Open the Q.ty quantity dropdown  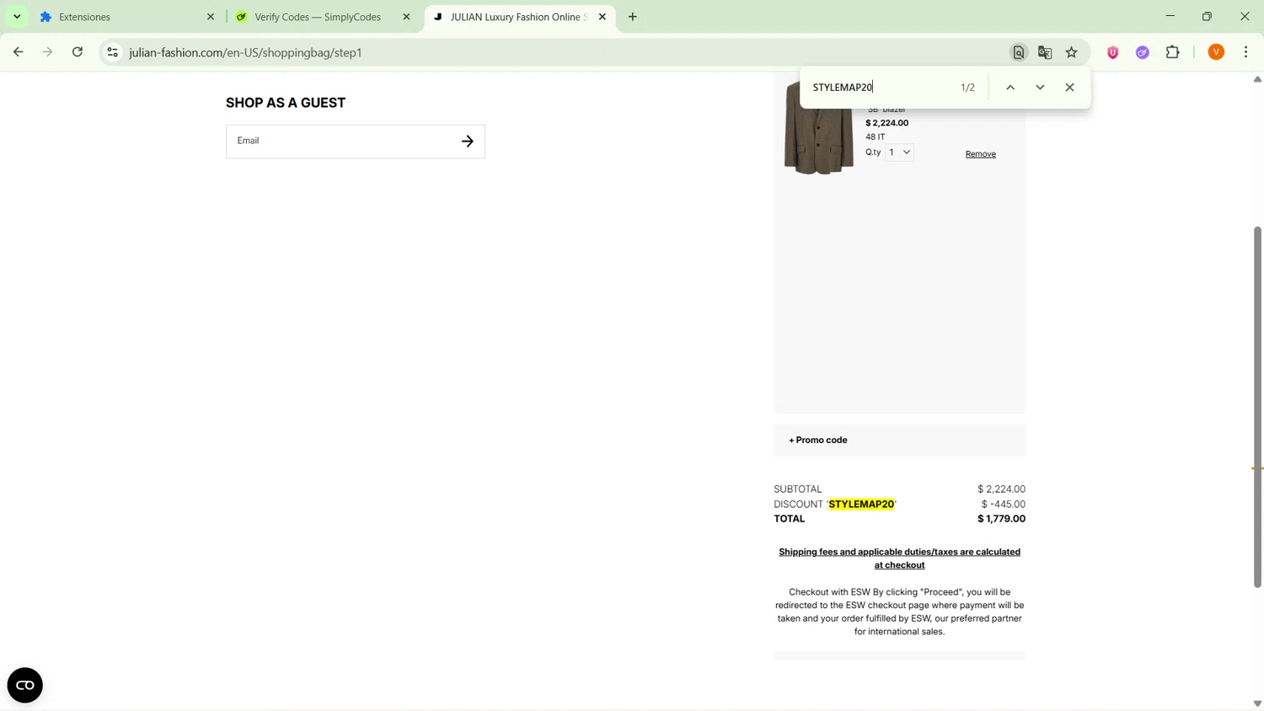(899, 152)
